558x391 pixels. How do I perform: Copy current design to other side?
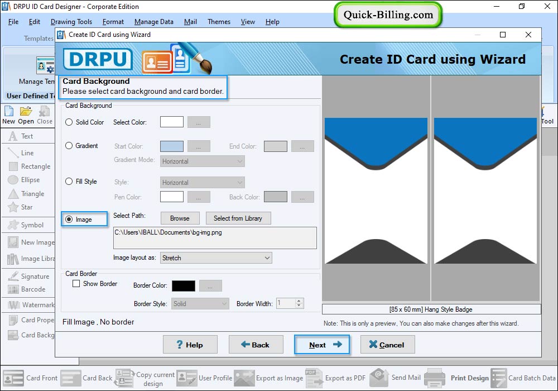tap(145, 378)
